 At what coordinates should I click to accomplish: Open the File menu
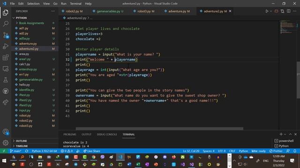click(x=12, y=4)
